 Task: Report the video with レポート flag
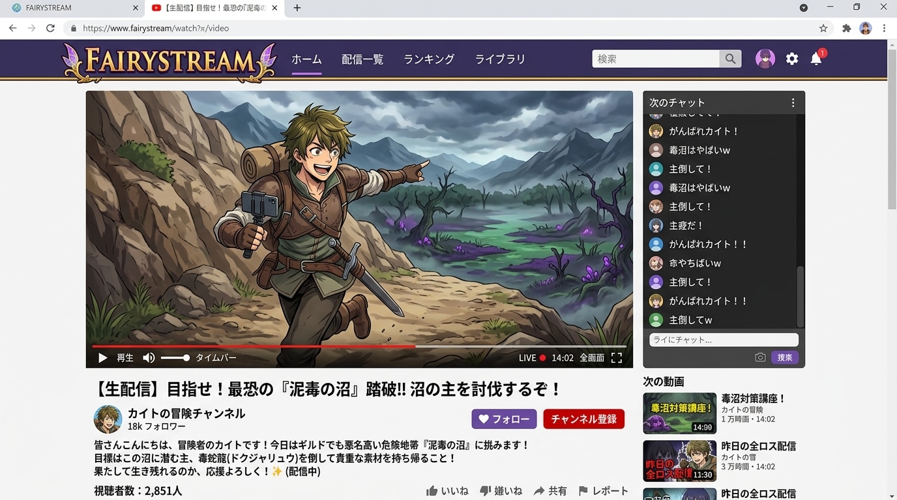point(603,491)
